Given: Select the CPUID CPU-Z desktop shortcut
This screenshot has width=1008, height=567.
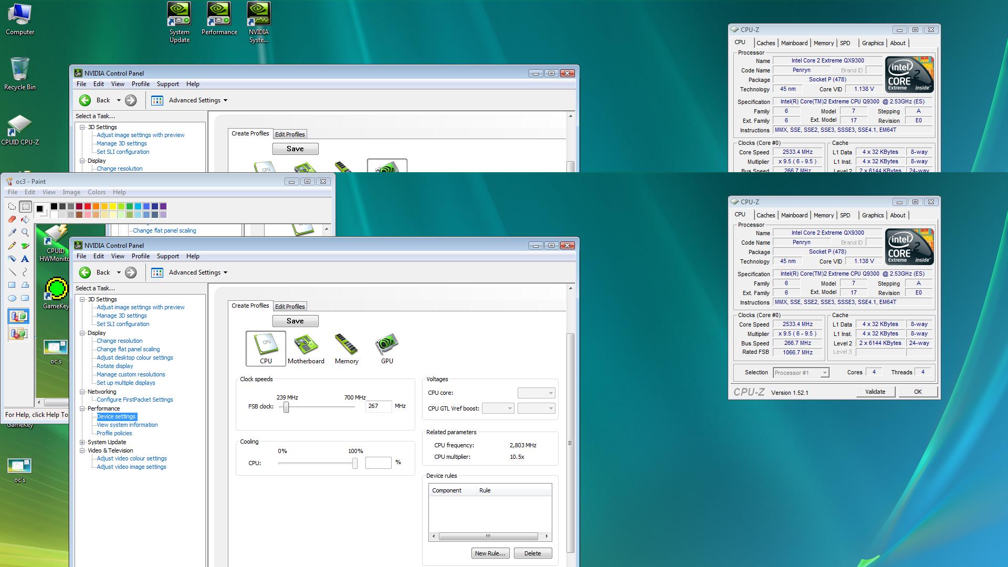Looking at the screenshot, I should click(x=20, y=130).
